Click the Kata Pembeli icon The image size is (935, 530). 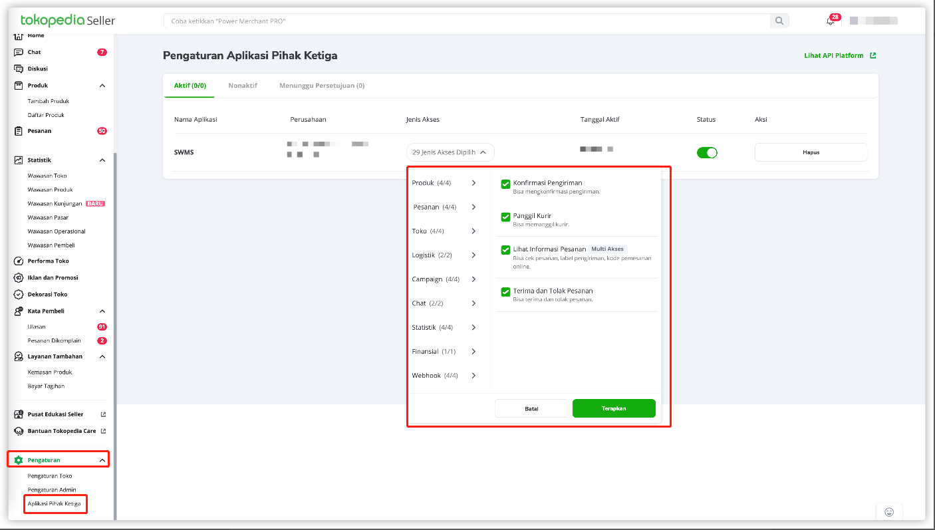coord(19,311)
